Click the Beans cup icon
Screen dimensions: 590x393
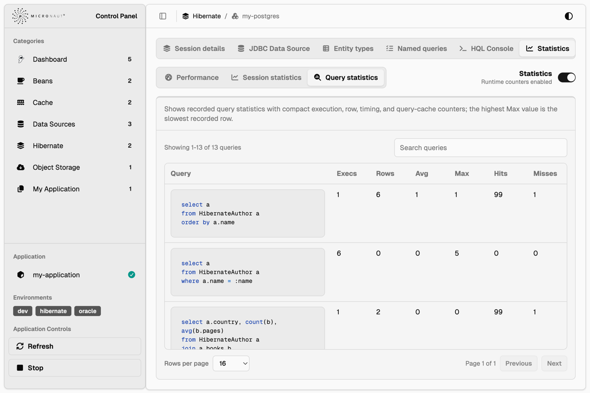click(x=21, y=81)
